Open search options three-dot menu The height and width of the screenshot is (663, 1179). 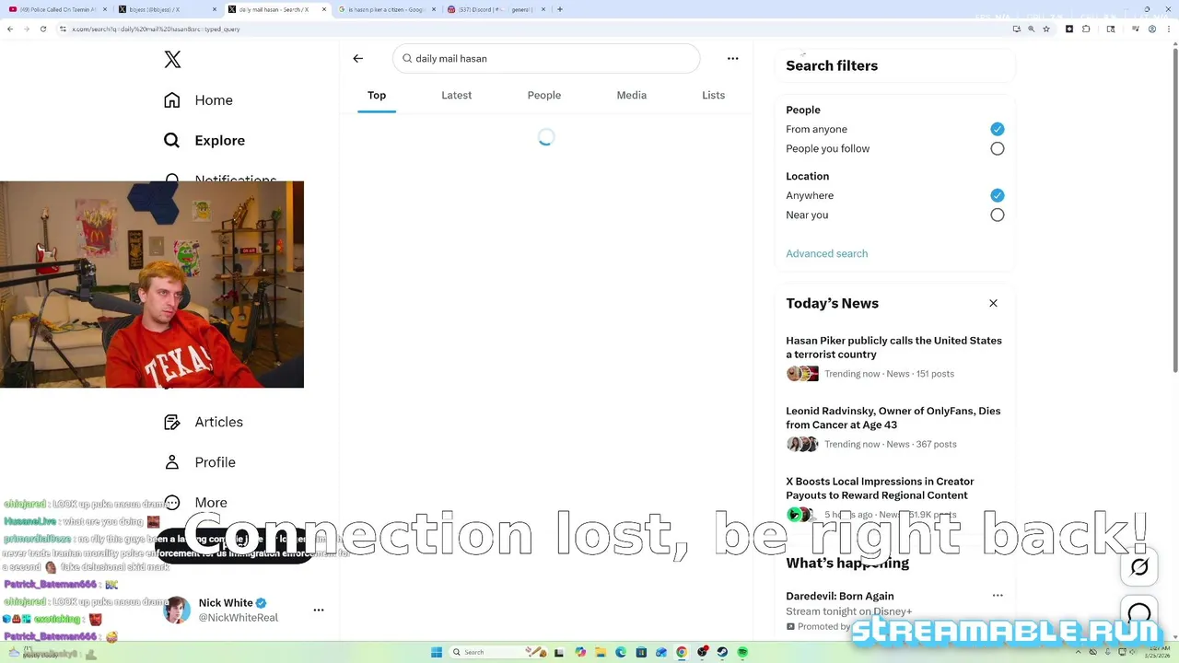coord(733,58)
